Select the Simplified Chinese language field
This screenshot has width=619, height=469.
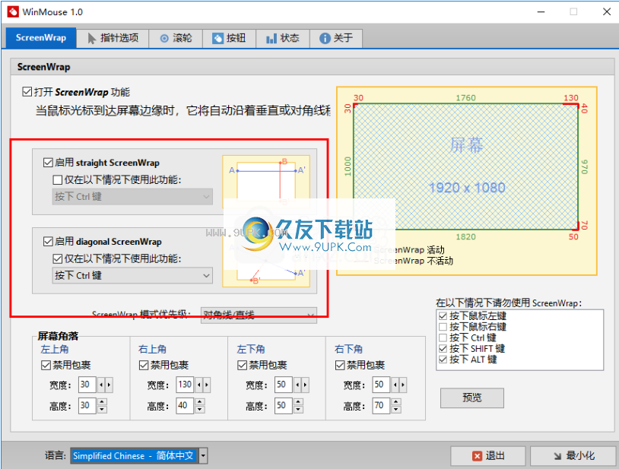[135, 456]
